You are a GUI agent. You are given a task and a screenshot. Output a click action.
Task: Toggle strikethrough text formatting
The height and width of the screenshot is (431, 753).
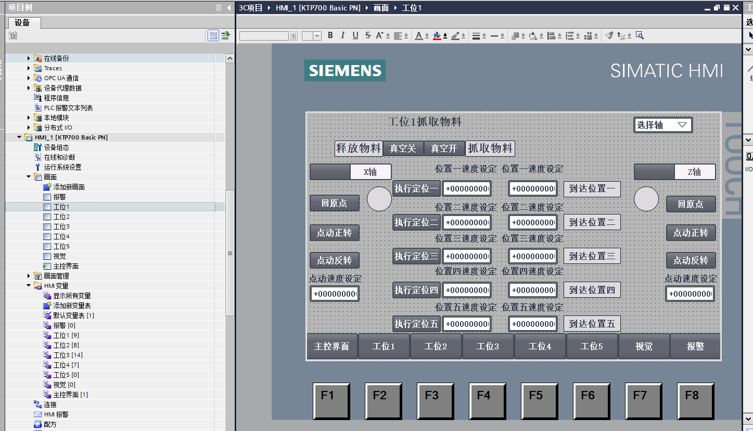point(368,35)
